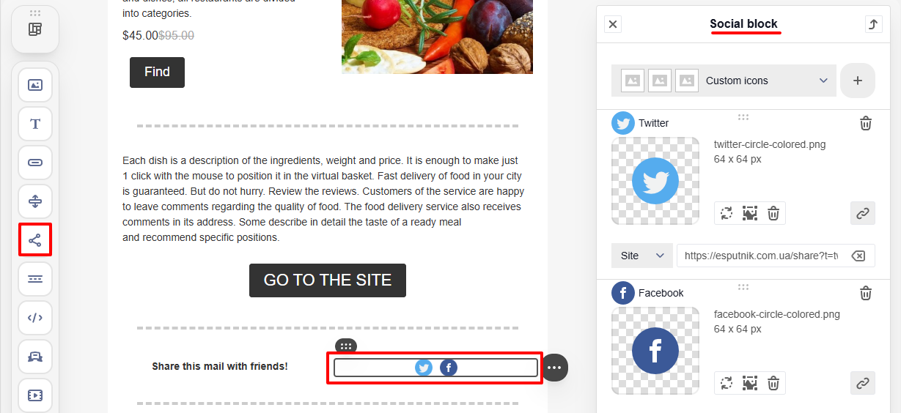This screenshot has height=413, width=901.
Task: Open link settings for Twitter icon
Action: pos(863,213)
